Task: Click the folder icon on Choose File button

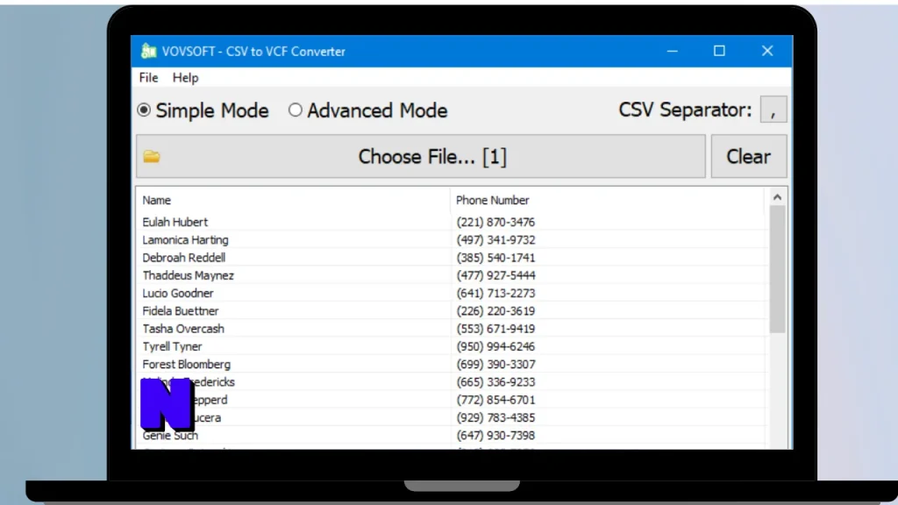Action: pos(152,156)
